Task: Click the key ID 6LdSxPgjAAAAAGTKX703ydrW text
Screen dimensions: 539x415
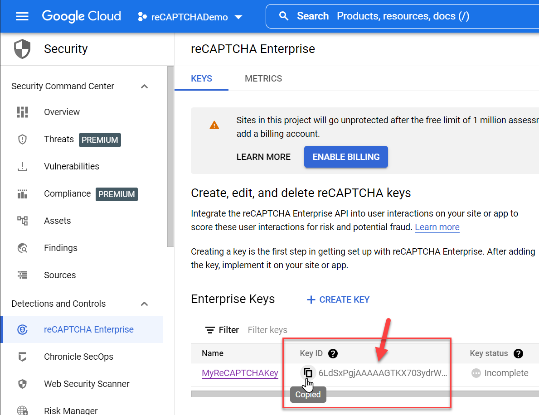Action: click(x=383, y=373)
